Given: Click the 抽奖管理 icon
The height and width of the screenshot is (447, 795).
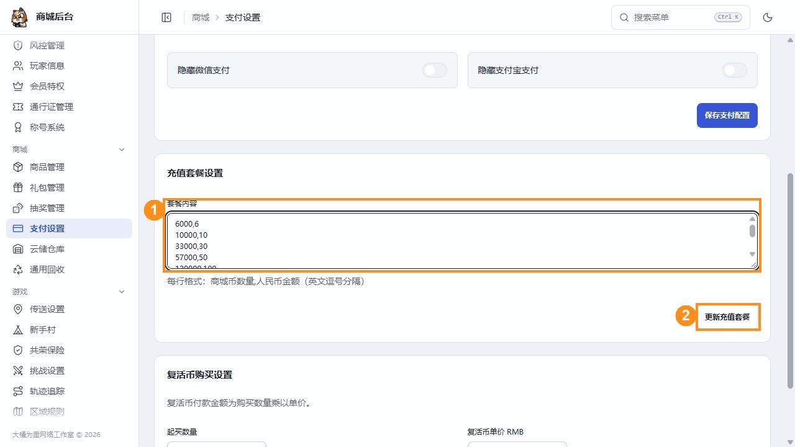Looking at the screenshot, I should (x=18, y=208).
